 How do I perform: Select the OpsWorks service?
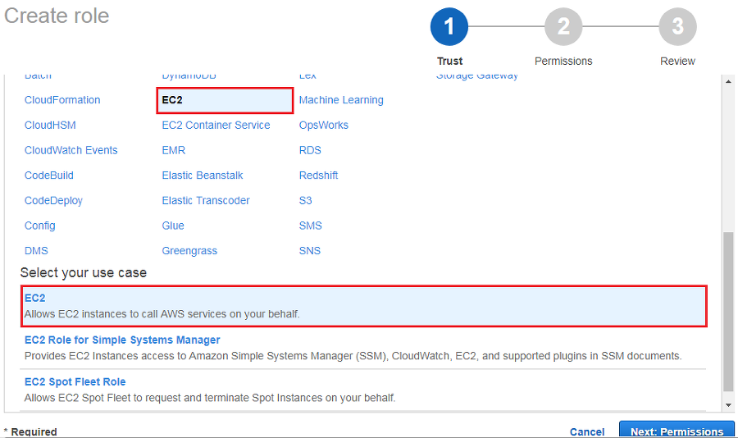pos(324,125)
